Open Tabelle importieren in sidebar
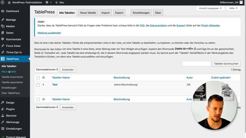Image resolution: width=246 pixels, height=138 pixels. tap(12, 77)
